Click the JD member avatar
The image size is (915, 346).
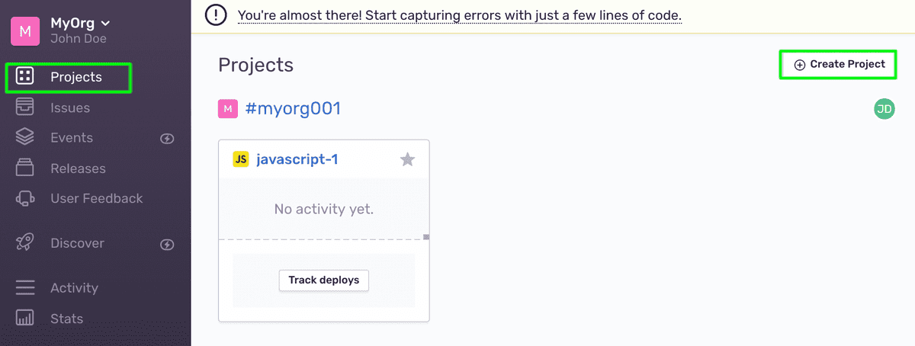point(884,109)
